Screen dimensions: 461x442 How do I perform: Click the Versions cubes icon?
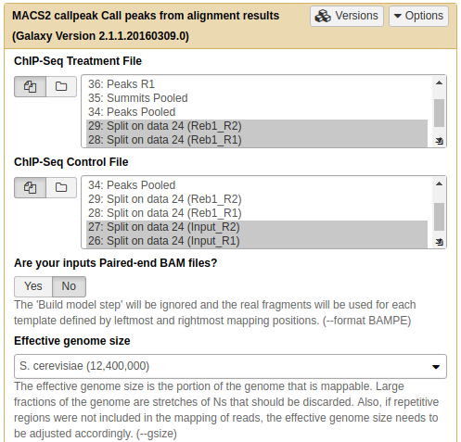(x=323, y=16)
